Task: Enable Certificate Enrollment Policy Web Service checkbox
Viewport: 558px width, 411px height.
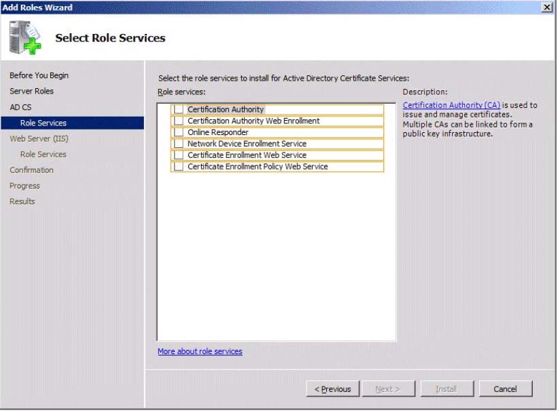Action: tap(179, 166)
